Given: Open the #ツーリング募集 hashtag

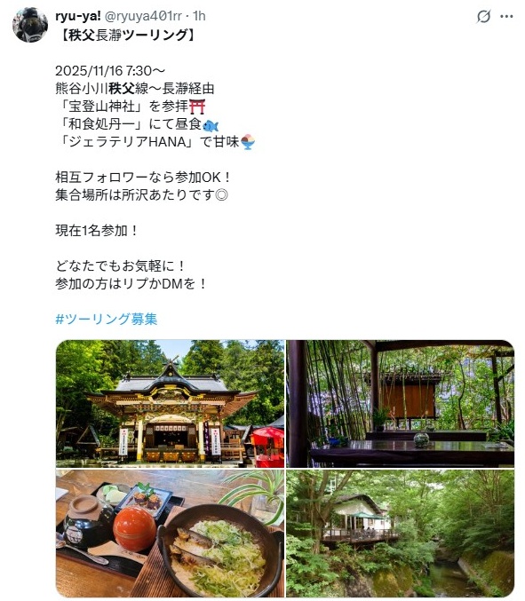Looking at the screenshot, I should pyautogui.click(x=107, y=319).
